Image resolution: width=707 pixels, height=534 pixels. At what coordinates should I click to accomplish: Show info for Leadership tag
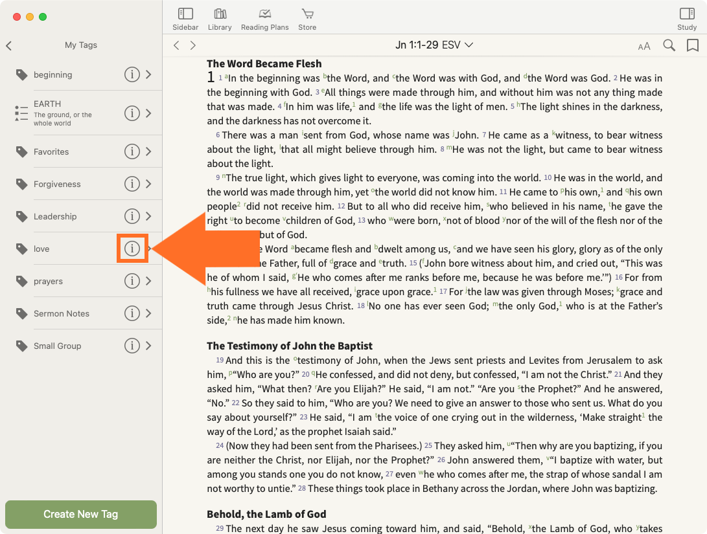(x=132, y=216)
